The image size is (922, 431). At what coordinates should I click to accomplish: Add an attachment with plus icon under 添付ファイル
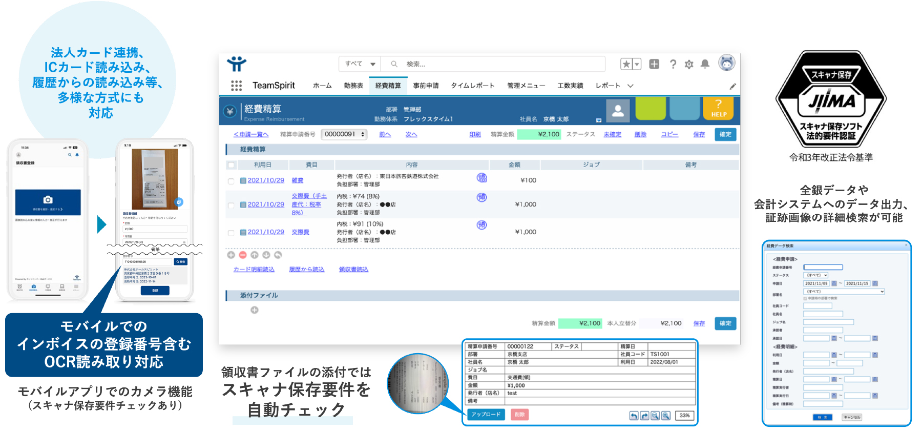255,310
